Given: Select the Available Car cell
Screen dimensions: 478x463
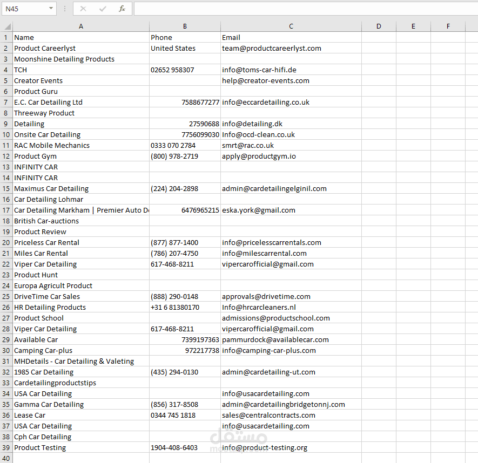Looking at the screenshot, I should point(81,339).
